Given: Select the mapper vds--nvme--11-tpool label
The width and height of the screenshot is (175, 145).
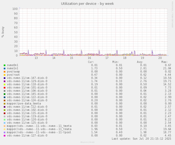Looking at the screenshot, I should coord(39,132).
